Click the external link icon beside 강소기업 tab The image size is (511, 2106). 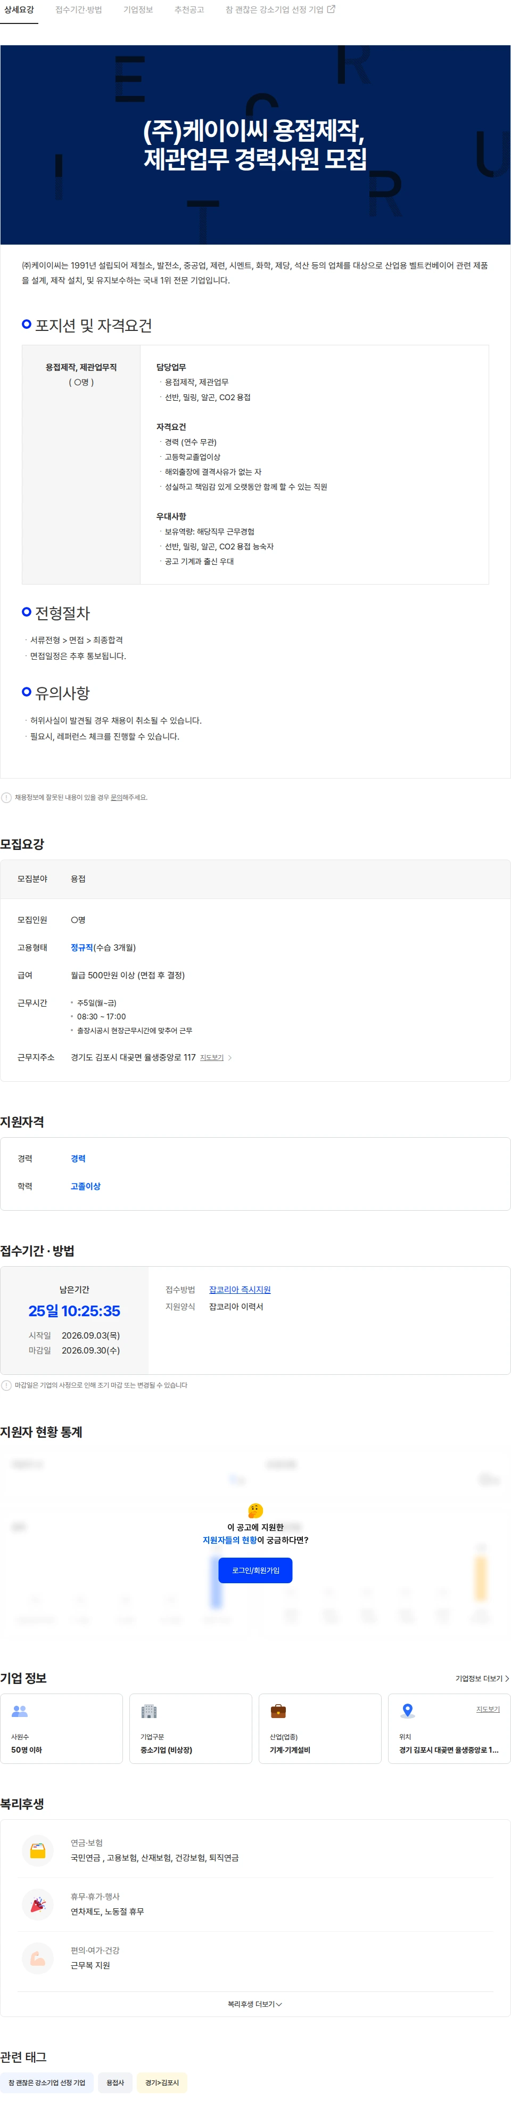coord(332,10)
